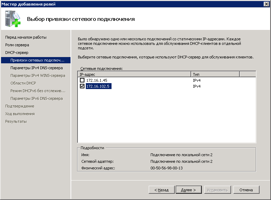Open Параметры IPv4 DNS-сервера step

pos(36,68)
